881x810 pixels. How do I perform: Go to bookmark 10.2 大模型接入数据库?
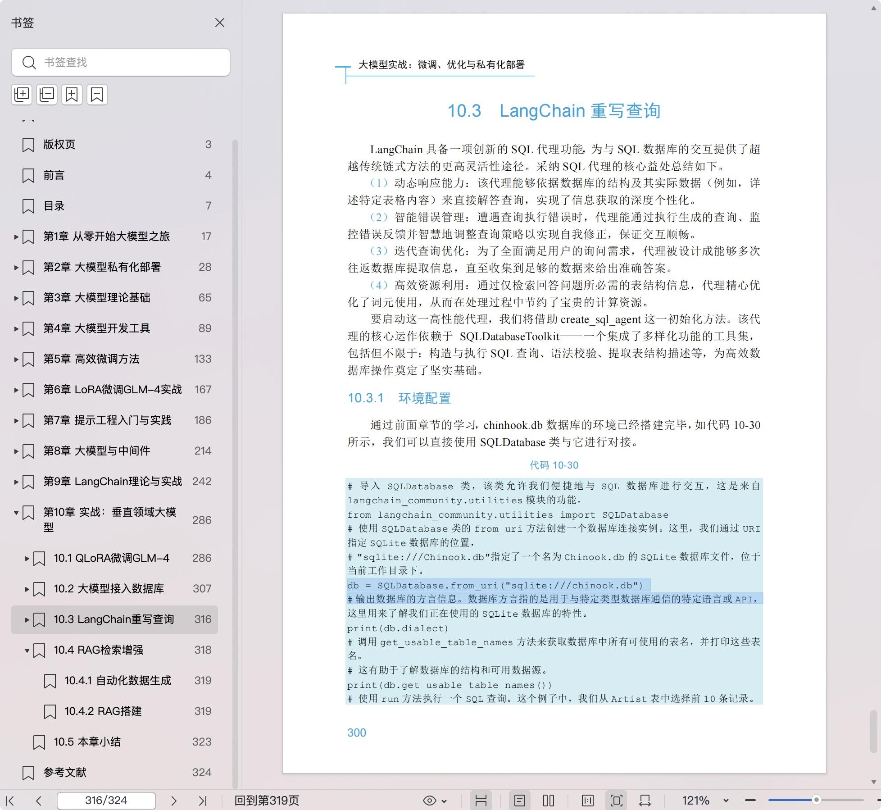click(109, 589)
